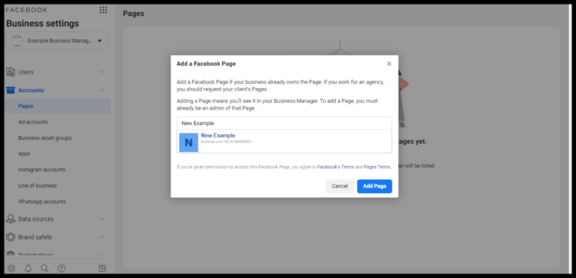
Task: Open Instagram accounts in the sidebar
Action: coord(42,170)
